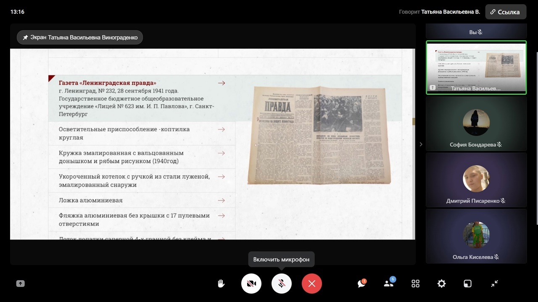Unpin the Экран Татьяна Васильевна Винограденко label

(x=80, y=37)
